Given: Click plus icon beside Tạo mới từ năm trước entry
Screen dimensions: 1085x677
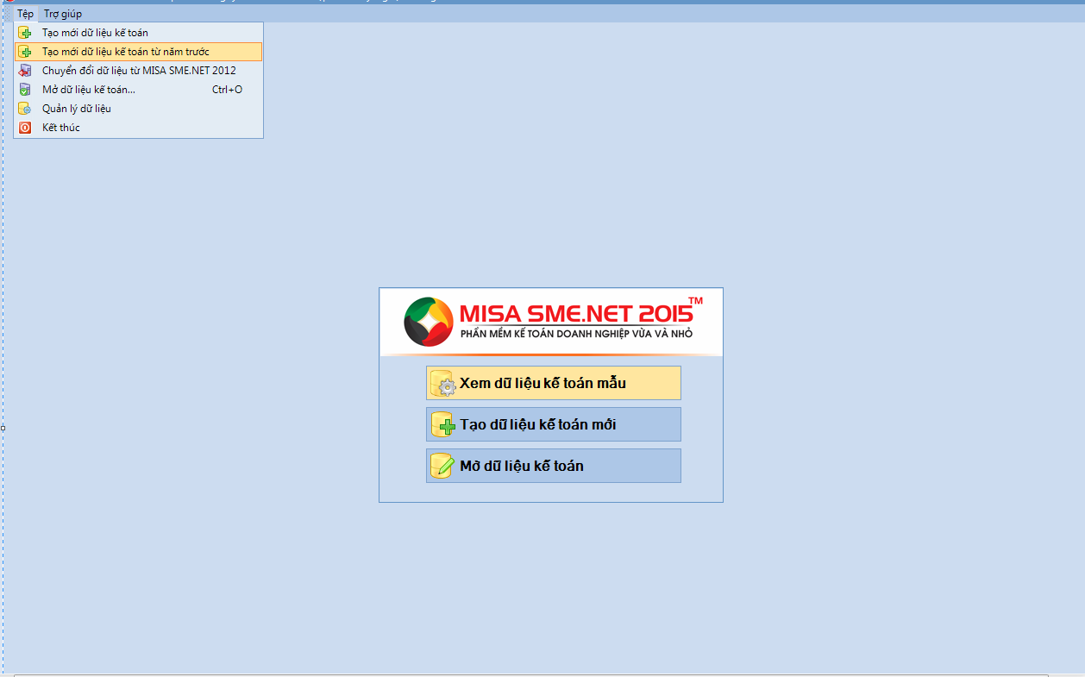Looking at the screenshot, I should pos(25,52).
